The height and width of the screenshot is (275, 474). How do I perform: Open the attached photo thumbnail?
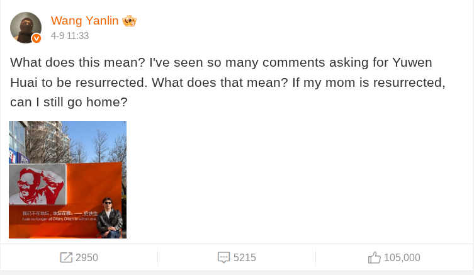click(67, 179)
